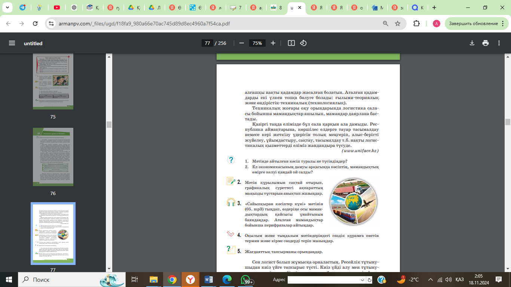Image resolution: width=511 pixels, height=287 pixels.
Task: Click the fit to page icon
Action: point(291,43)
